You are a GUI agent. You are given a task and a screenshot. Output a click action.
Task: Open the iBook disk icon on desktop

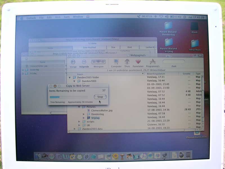click(x=194, y=26)
